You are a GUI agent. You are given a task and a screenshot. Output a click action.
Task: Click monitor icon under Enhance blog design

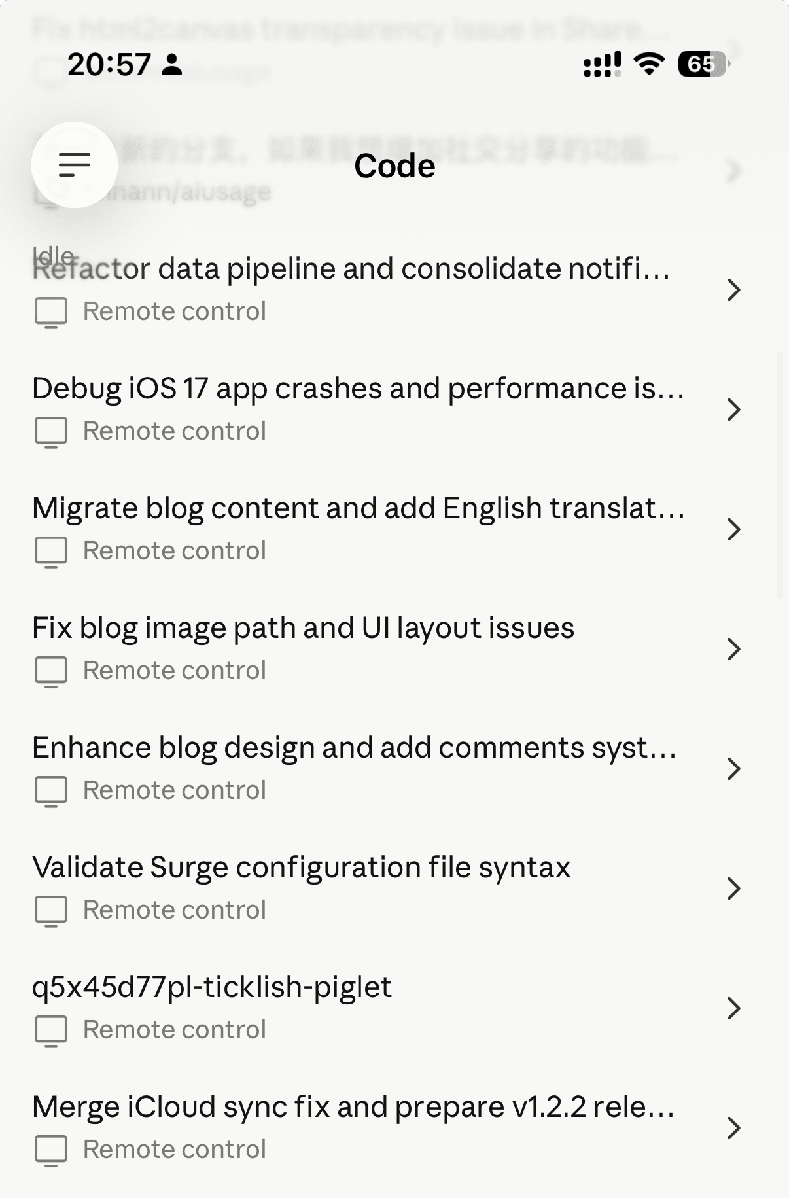51,791
